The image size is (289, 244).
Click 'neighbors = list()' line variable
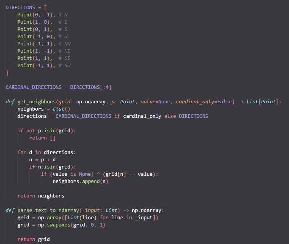tap(31, 109)
